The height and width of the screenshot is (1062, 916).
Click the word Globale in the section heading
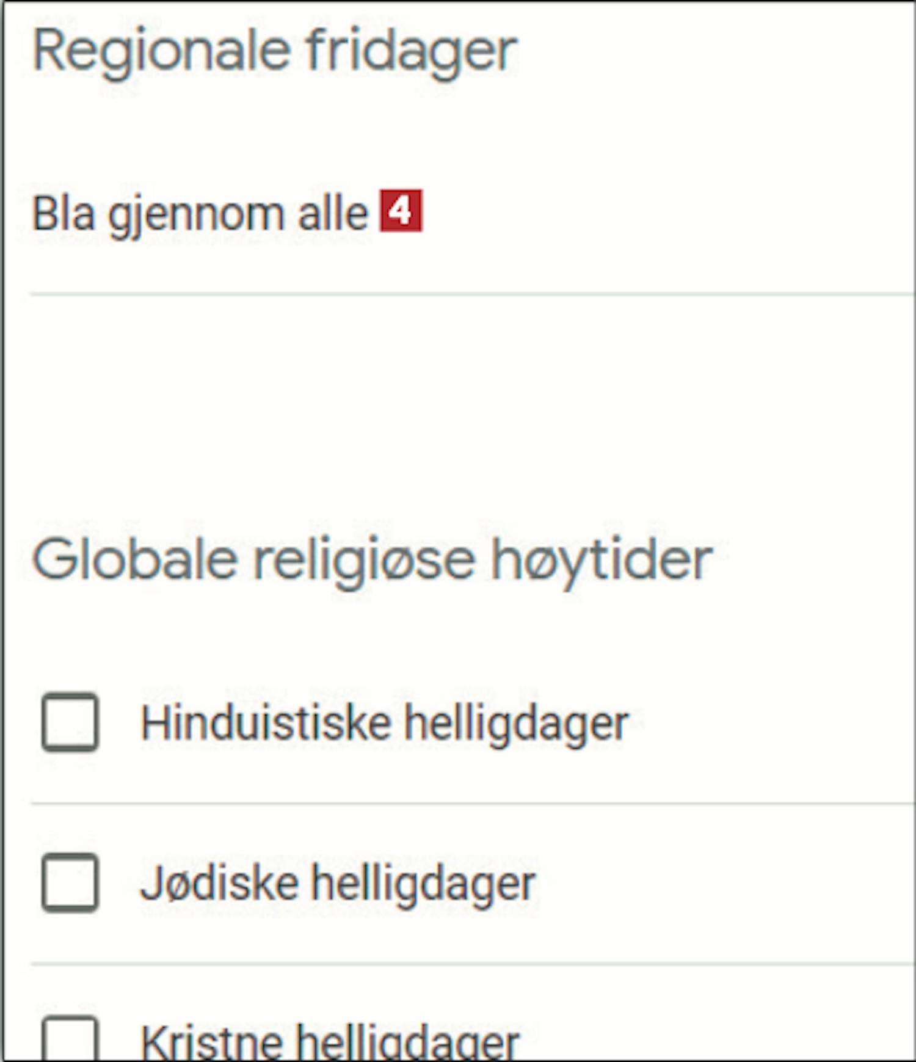134,559
